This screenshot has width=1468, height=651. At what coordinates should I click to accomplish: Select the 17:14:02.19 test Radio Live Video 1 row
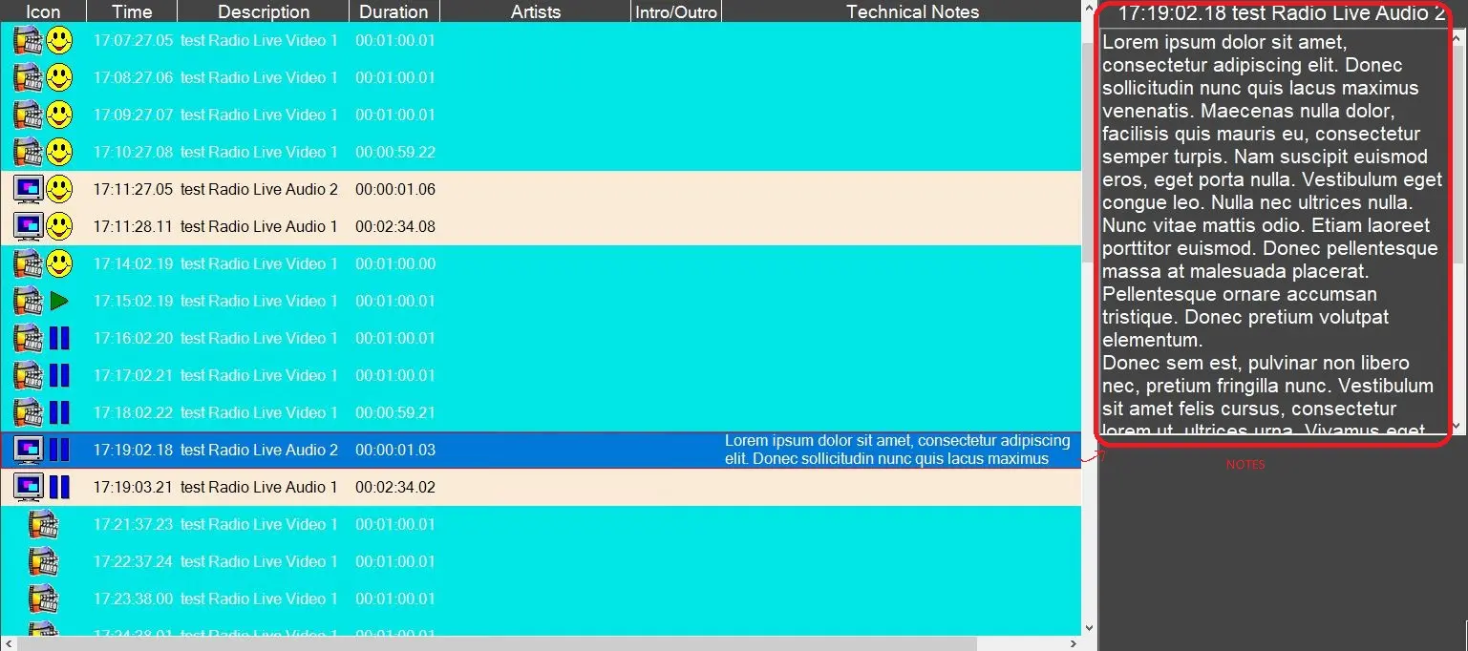click(x=258, y=264)
